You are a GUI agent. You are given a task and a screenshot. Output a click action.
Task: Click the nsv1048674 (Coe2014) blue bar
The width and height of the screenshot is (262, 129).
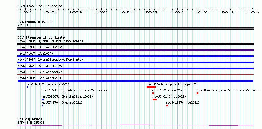pos(135,56)
